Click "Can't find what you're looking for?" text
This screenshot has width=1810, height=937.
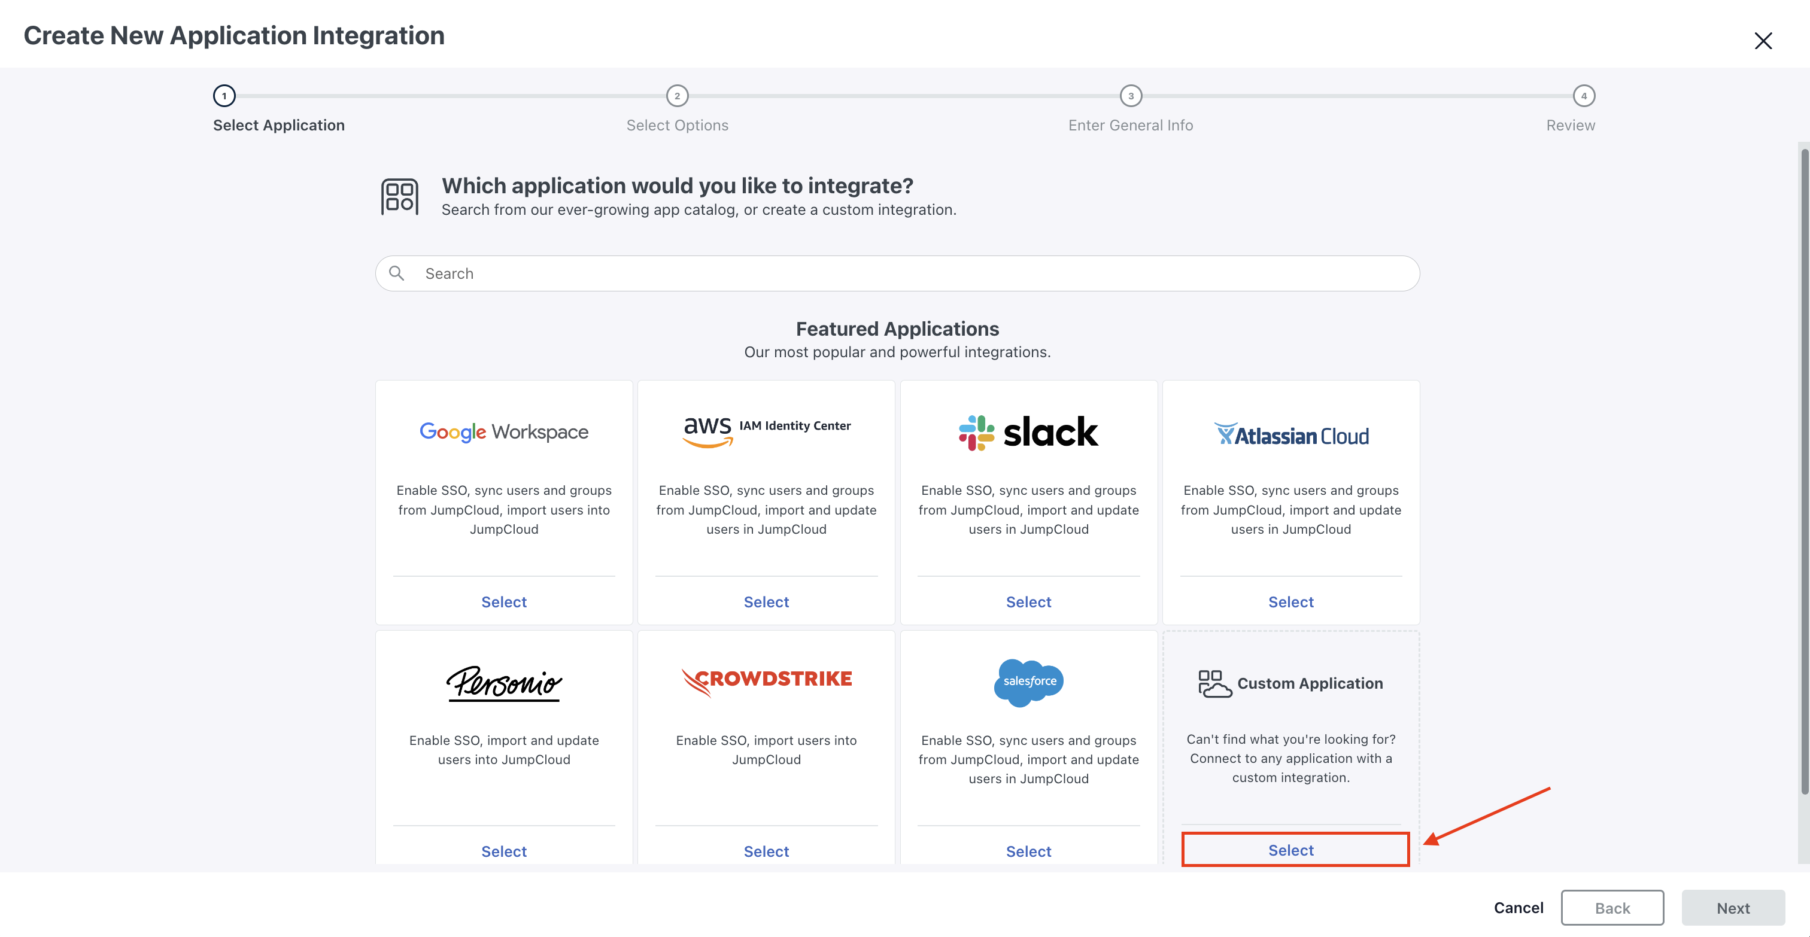1290,739
